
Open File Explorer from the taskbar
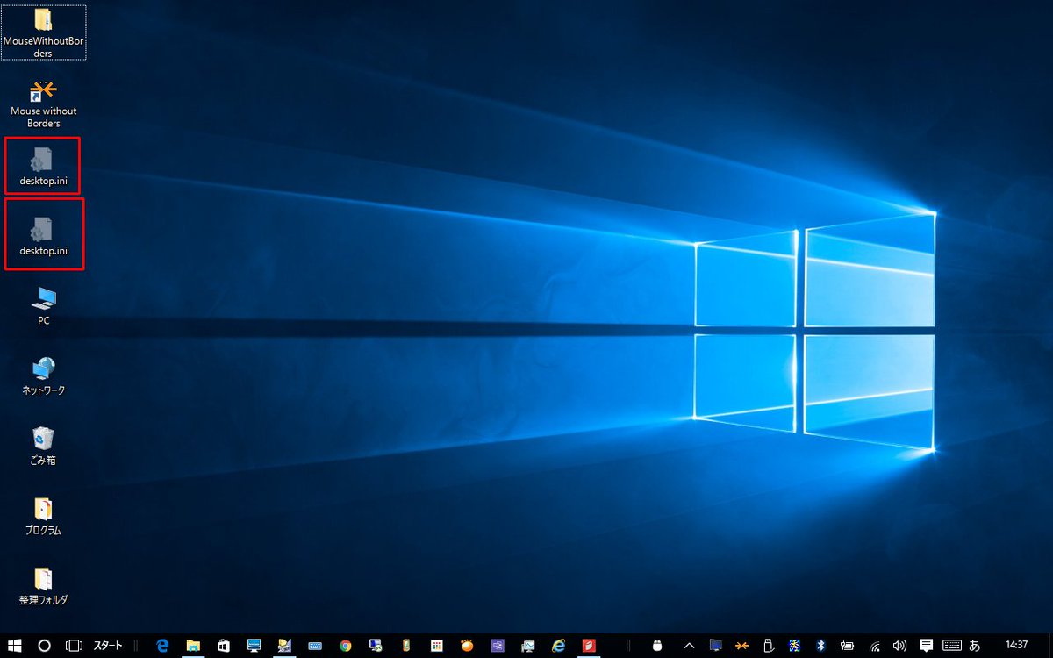pyautogui.click(x=193, y=645)
